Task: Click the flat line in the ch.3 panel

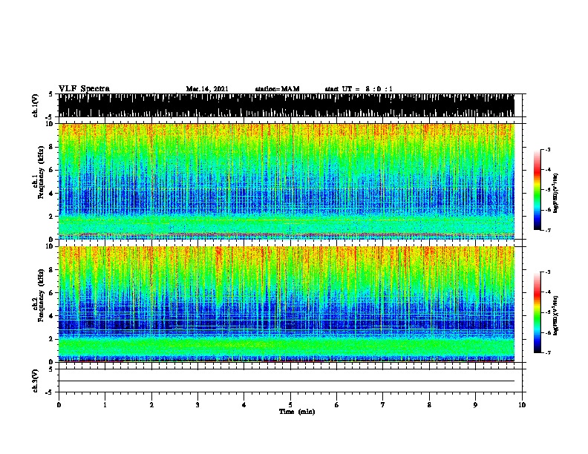Action: (x=287, y=381)
